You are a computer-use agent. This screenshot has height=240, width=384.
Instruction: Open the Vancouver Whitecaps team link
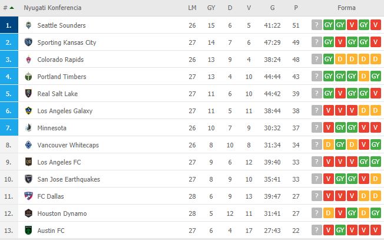[x=68, y=145]
